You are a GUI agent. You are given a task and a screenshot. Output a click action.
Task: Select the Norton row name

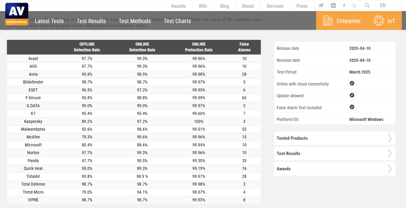(33, 153)
